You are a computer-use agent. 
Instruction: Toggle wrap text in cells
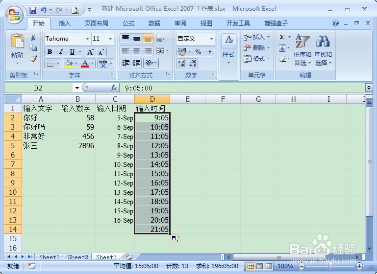pos(160,38)
